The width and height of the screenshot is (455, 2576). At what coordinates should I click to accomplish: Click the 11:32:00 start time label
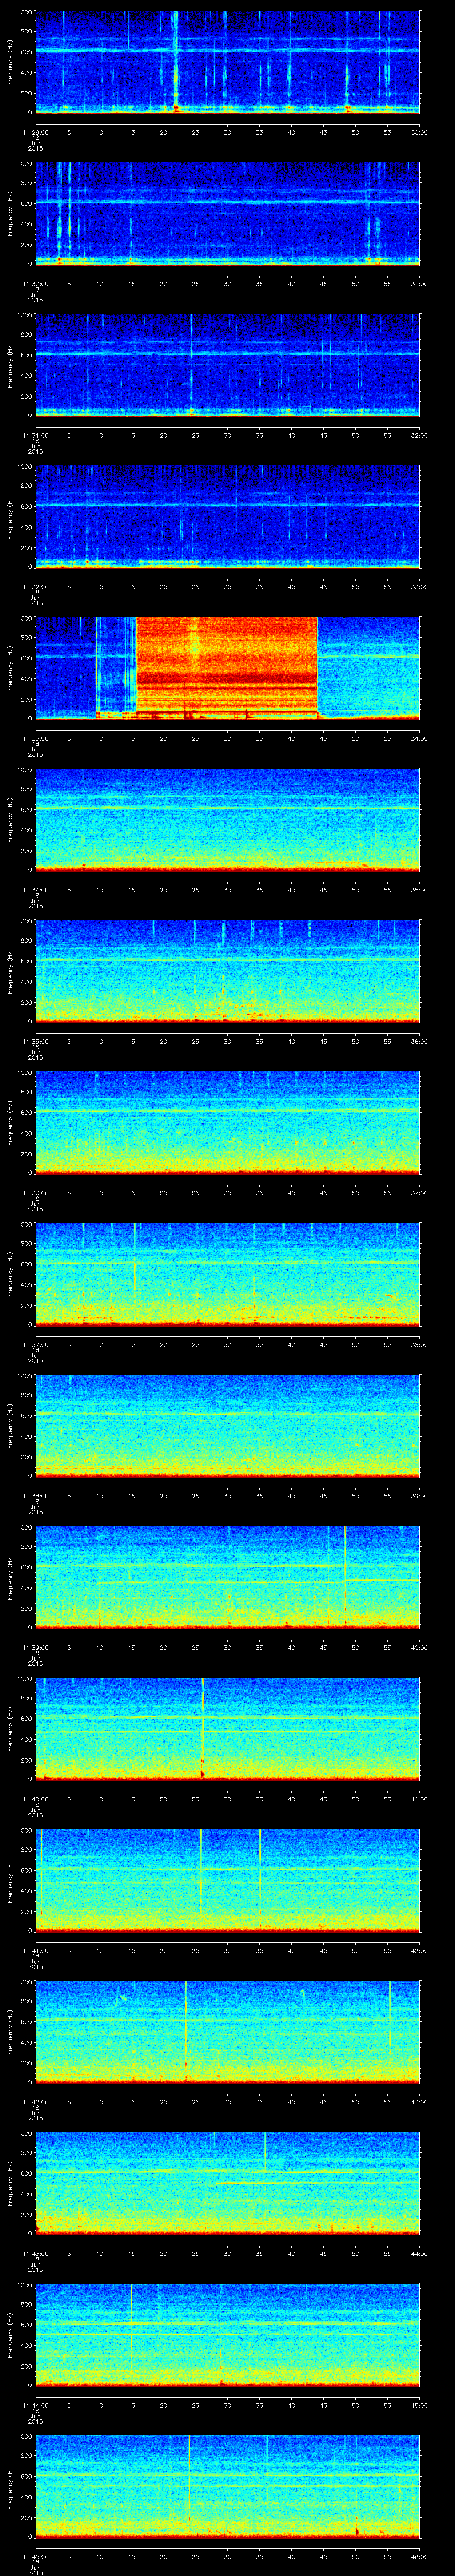click(35, 587)
